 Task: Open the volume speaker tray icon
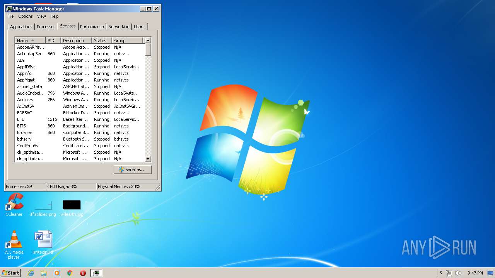pyautogui.click(x=458, y=273)
